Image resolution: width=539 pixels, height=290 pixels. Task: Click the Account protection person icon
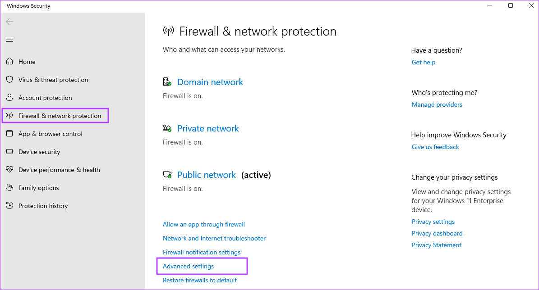tap(9, 98)
